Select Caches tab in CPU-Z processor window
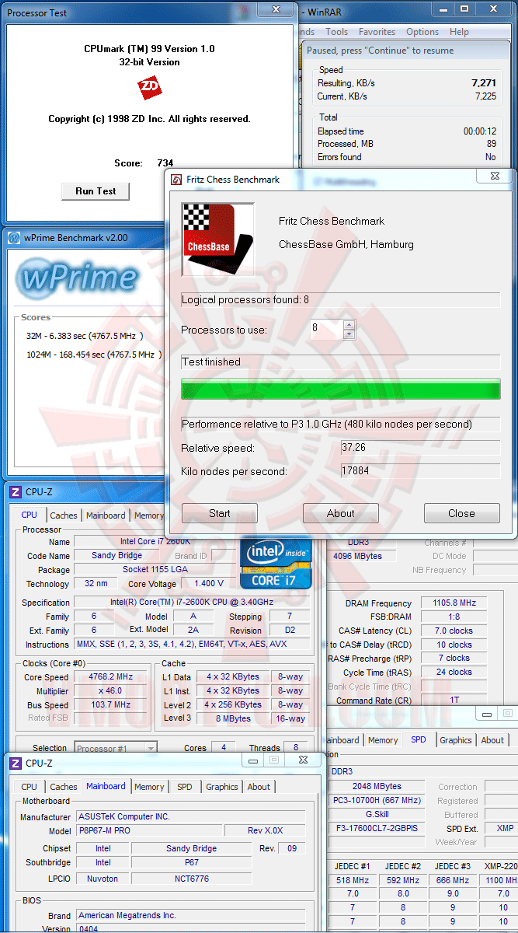518x933 pixels. [64, 515]
